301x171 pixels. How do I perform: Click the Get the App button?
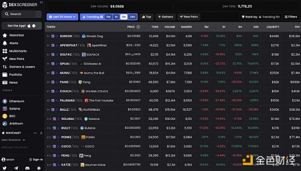pyautogui.click(x=21, y=26)
